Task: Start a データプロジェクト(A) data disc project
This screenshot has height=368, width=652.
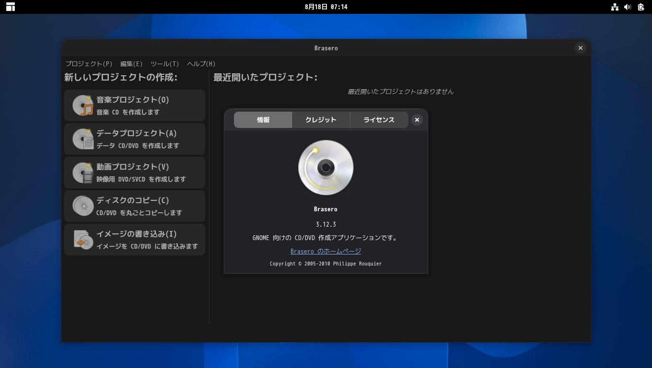Action: coord(135,139)
